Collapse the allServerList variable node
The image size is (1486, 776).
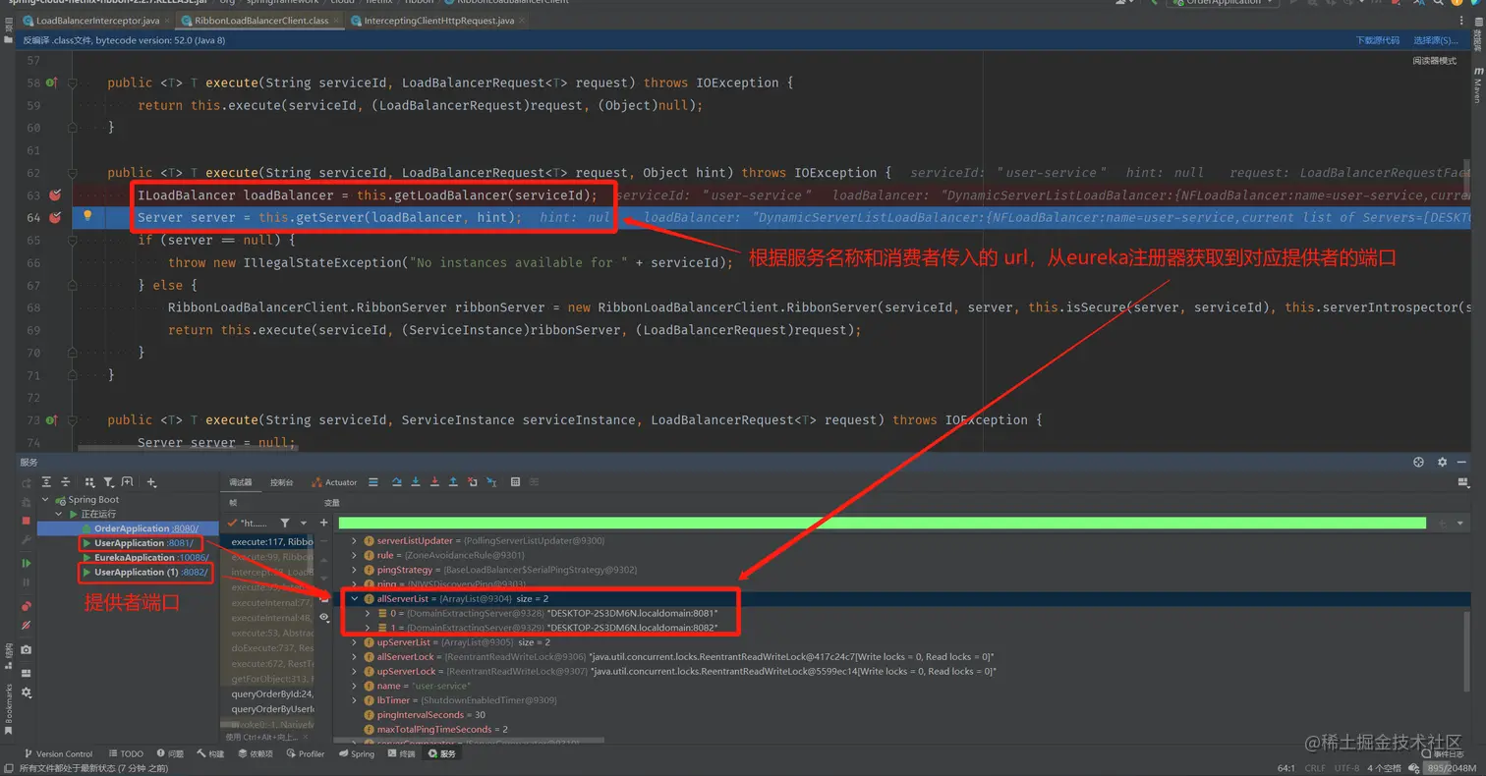355,598
